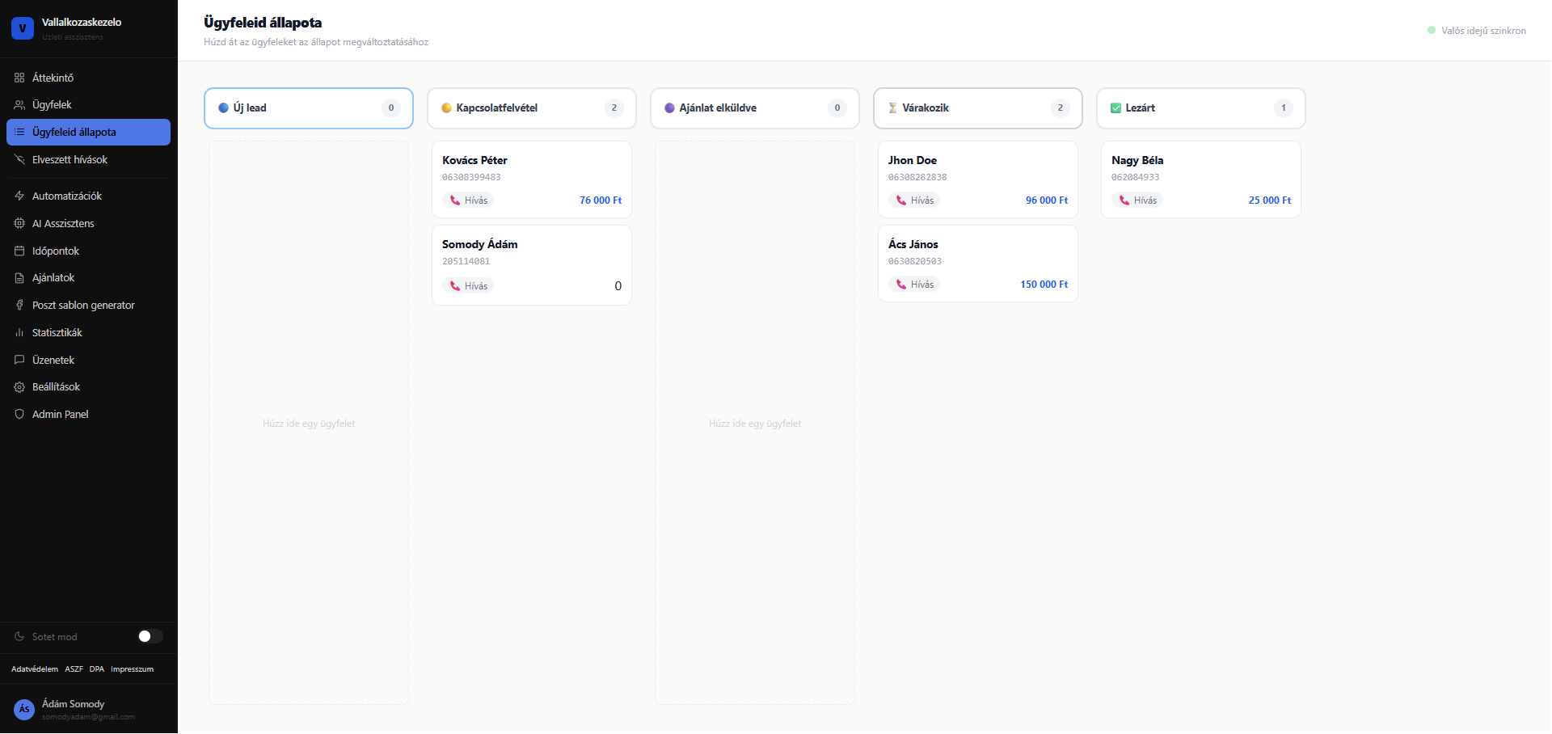The width and height of the screenshot is (1552, 734).
Task: Open Elveszett hívások section
Action: (88, 159)
